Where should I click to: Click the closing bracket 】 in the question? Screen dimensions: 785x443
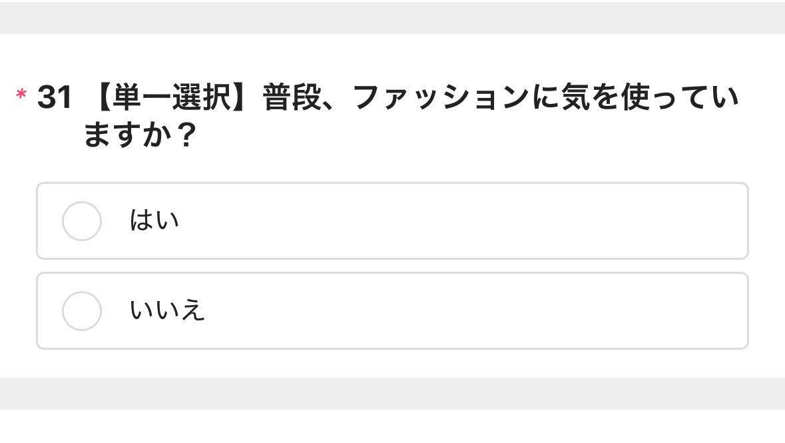pyautogui.click(x=243, y=99)
